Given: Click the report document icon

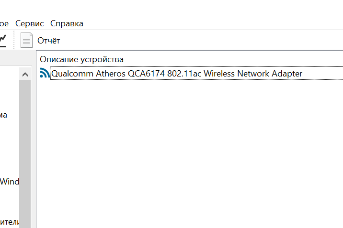Looking at the screenshot, I should pos(26,40).
